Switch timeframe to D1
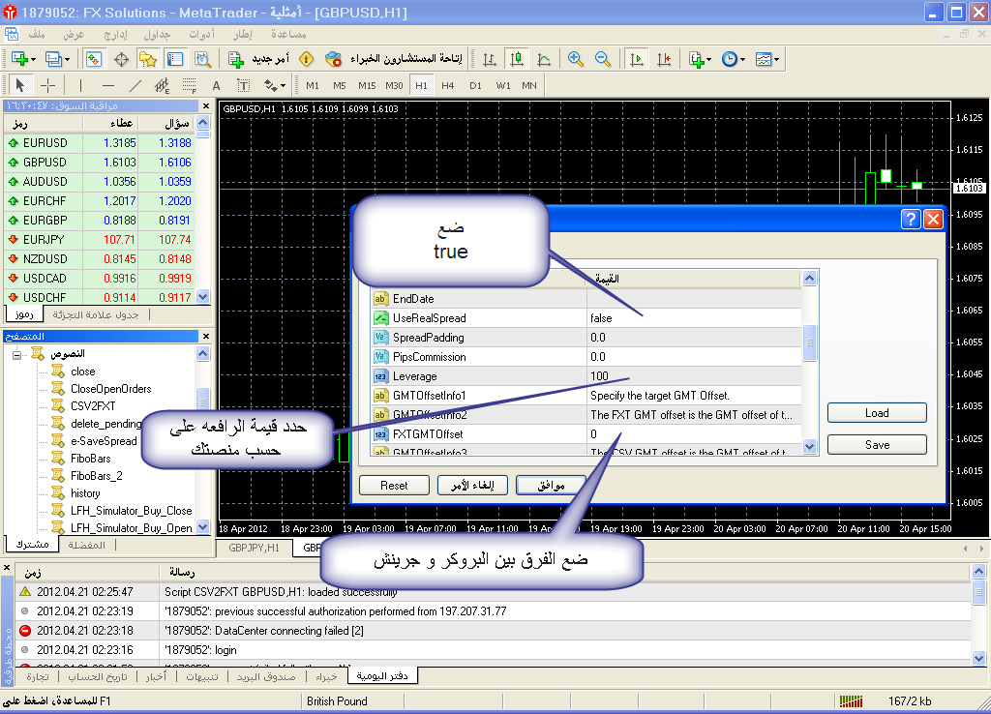The height and width of the screenshot is (714, 991). tap(475, 85)
